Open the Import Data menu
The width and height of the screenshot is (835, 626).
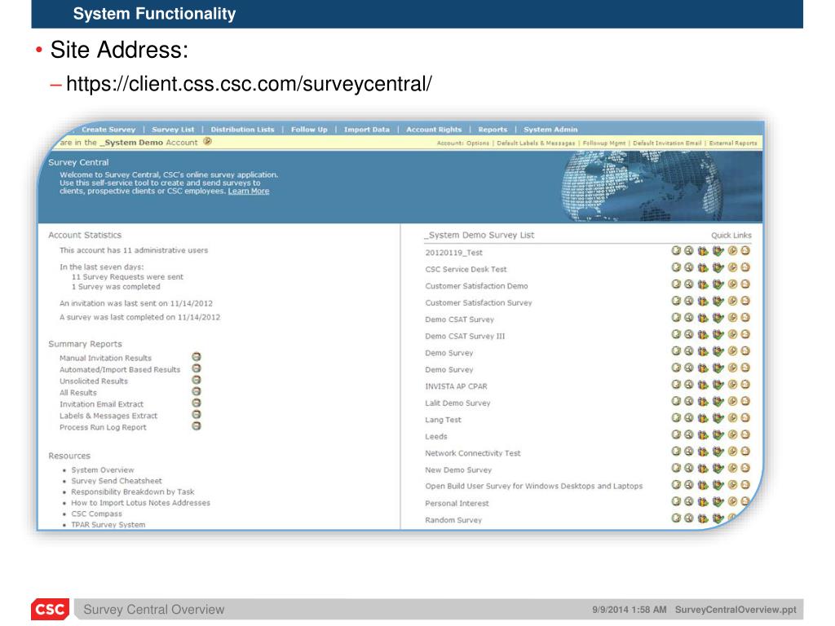pyautogui.click(x=366, y=130)
